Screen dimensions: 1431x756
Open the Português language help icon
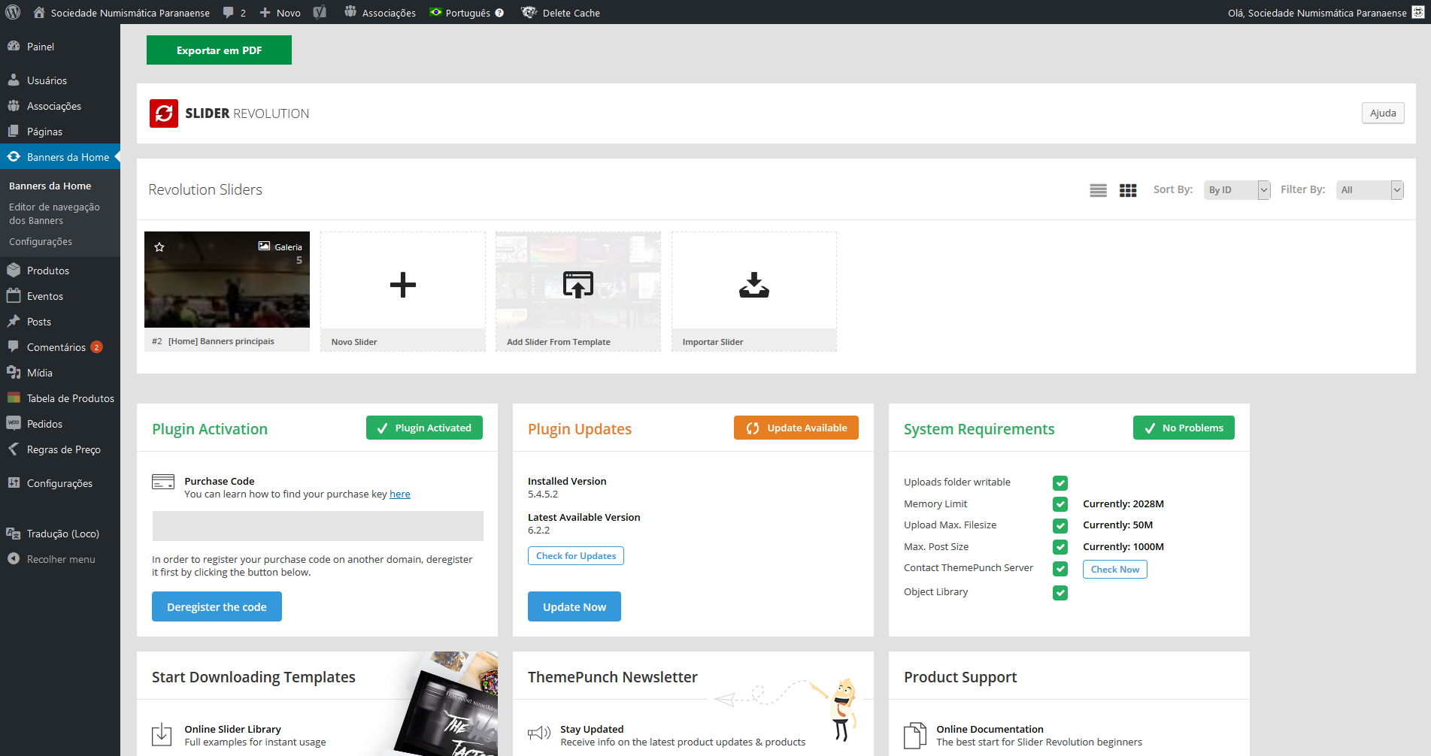pyautogui.click(x=499, y=13)
